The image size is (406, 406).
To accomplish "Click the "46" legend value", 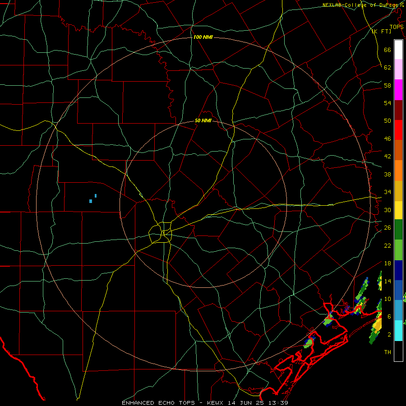I will pos(388,139).
